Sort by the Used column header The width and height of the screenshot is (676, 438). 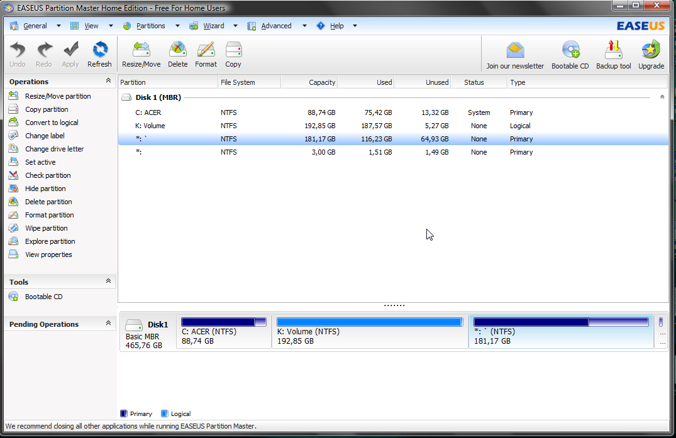click(366, 82)
